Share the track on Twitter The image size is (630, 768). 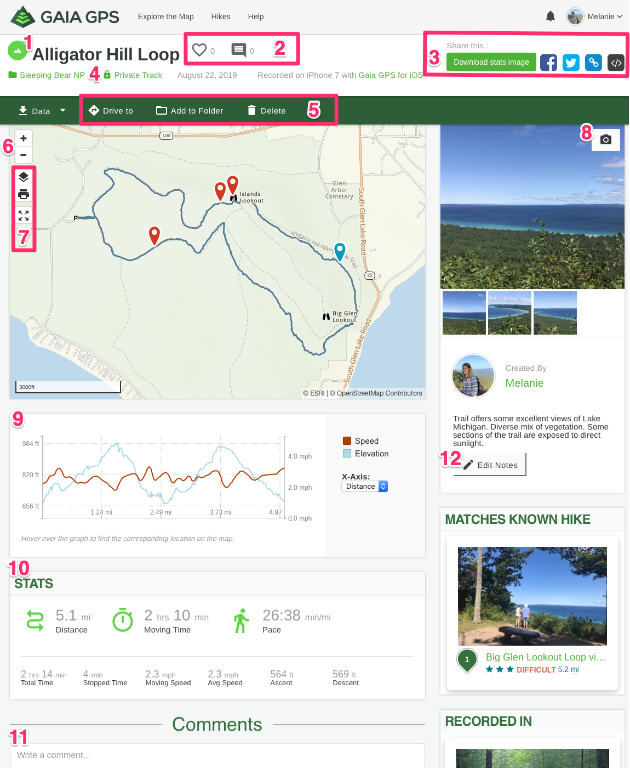(571, 63)
